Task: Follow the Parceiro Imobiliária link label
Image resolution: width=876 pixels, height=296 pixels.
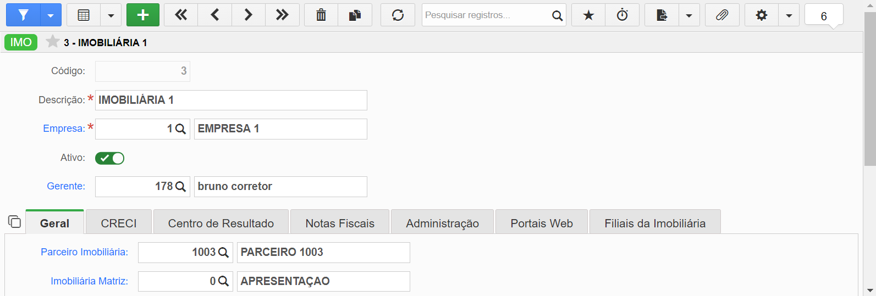Action: [x=84, y=252]
